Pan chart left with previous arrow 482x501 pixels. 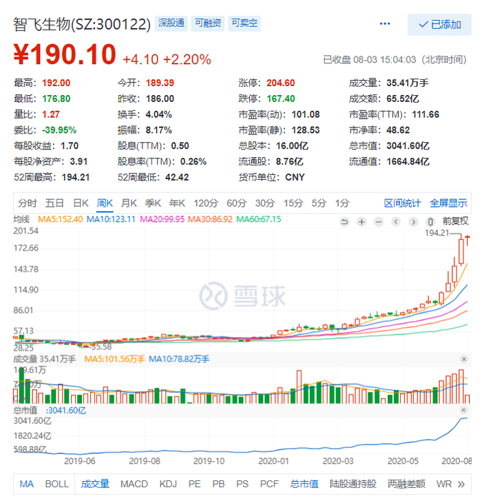[396, 221]
